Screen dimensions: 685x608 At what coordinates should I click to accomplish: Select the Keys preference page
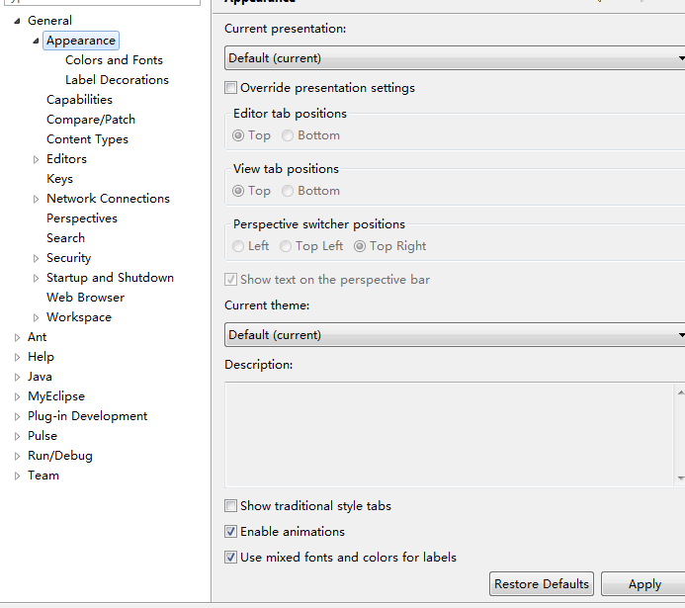pyautogui.click(x=59, y=179)
